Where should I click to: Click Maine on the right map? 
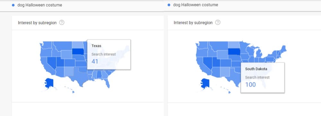click(x=283, y=49)
